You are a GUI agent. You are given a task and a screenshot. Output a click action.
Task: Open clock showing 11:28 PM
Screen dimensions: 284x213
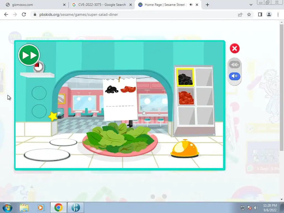point(270,208)
